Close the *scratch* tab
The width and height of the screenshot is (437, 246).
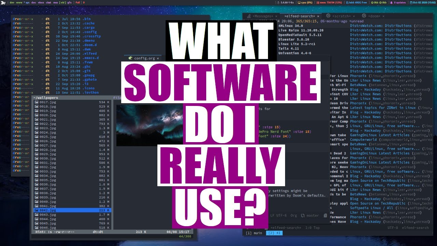click(x=354, y=16)
